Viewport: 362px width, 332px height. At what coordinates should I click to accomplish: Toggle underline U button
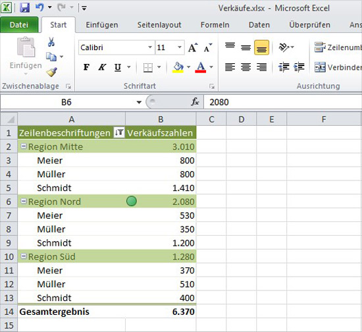(118, 67)
